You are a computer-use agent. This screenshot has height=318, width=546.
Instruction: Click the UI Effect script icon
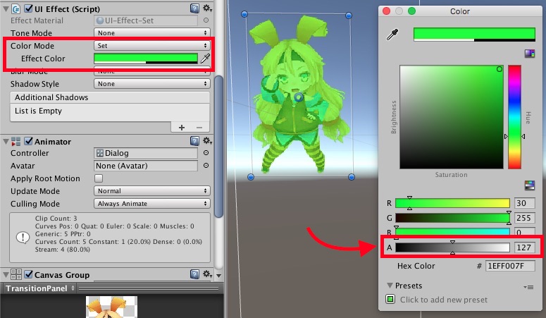pyautogui.click(x=15, y=8)
